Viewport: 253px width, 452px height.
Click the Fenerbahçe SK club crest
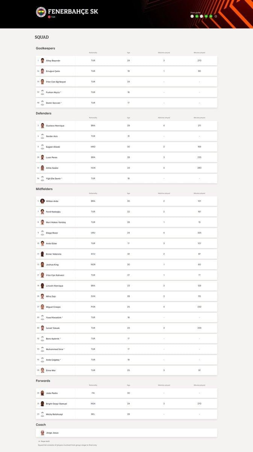click(41, 12)
